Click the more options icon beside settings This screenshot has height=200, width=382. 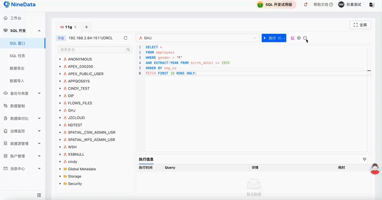(x=305, y=38)
